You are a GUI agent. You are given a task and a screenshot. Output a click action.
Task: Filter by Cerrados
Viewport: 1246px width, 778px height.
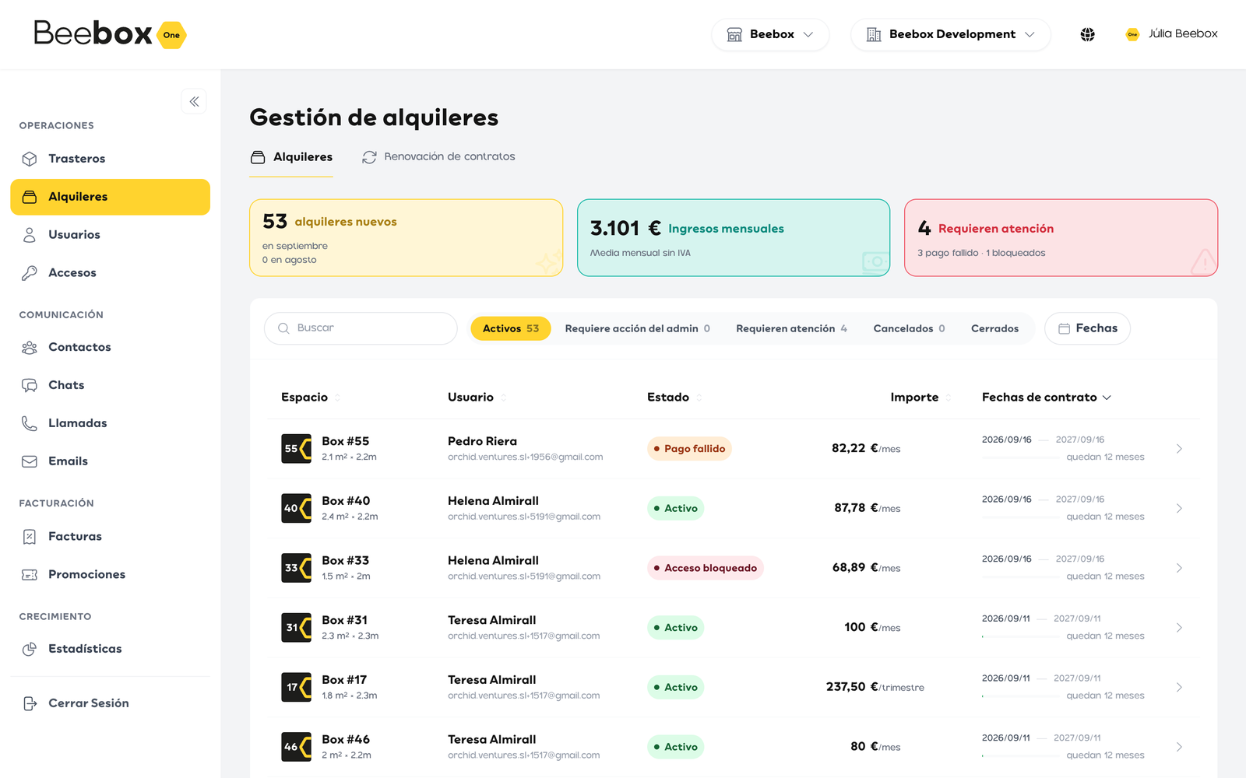coord(994,328)
